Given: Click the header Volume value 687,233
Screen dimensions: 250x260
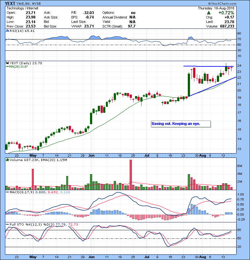Looking at the screenshot, I should click(227, 26).
